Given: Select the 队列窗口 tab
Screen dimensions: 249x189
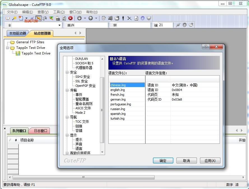Looking at the screenshot, I should coord(19,131).
